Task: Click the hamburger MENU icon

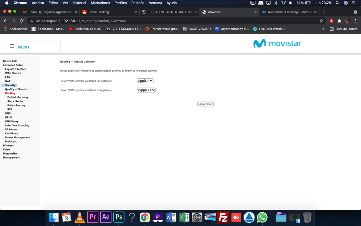Action: 12,46
